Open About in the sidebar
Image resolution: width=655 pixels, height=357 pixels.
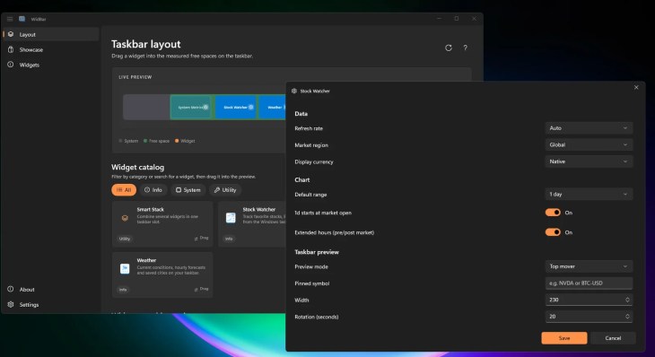tap(51, 290)
